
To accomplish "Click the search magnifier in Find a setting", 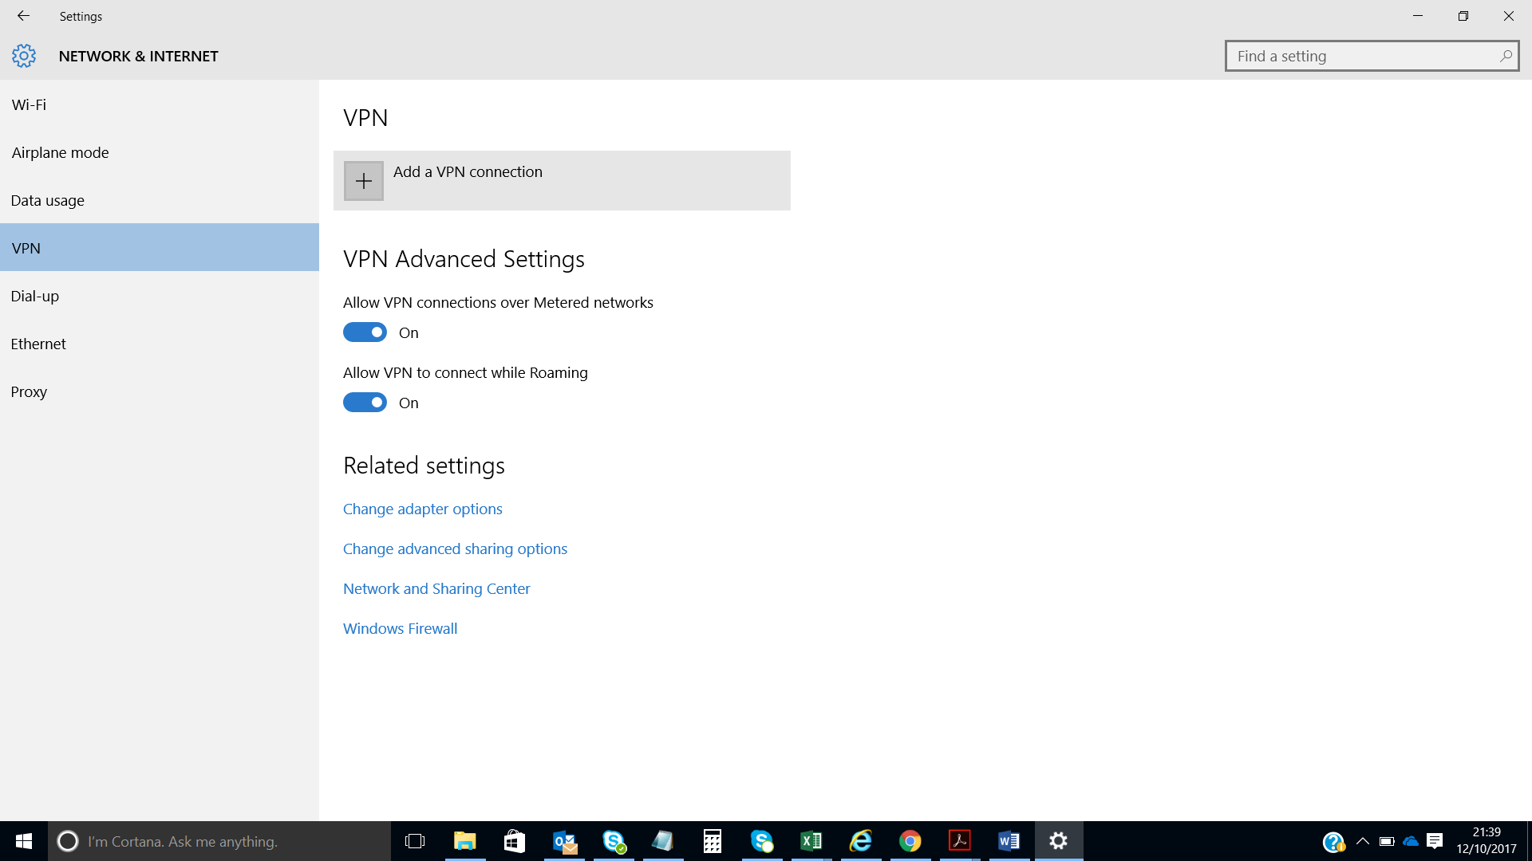I will tap(1506, 56).
